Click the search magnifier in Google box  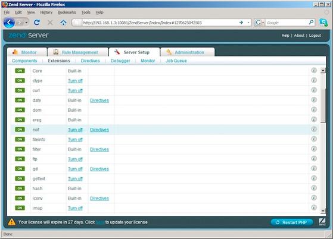point(311,22)
